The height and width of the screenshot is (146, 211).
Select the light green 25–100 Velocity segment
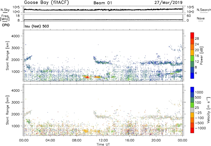click(192, 105)
